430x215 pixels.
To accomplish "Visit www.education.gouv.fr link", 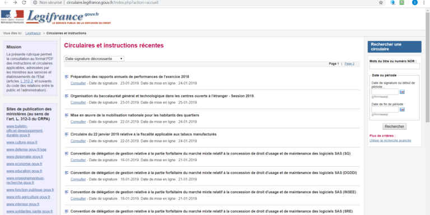I will click(25, 171).
